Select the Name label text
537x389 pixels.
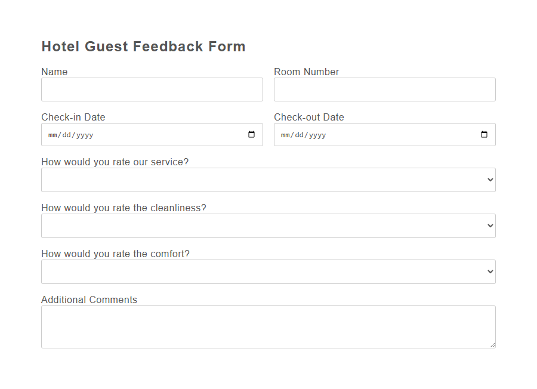[x=54, y=72]
